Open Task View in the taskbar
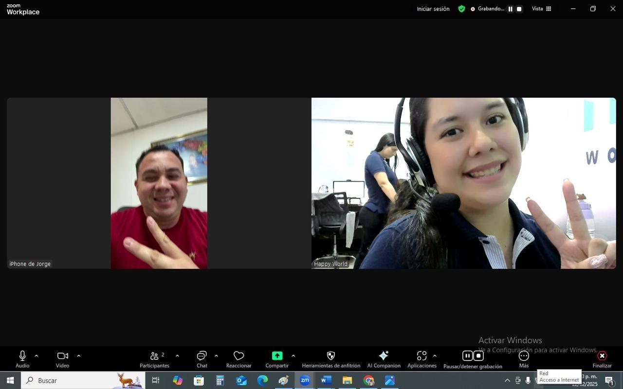Viewport: 623px width, 389px height. pyautogui.click(x=156, y=380)
